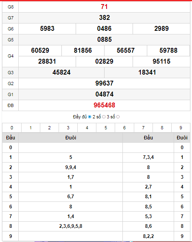Image resolution: width=192 pixels, height=242 pixels.
Task: Click the G3 prize number 45824
Action: tap(61, 73)
